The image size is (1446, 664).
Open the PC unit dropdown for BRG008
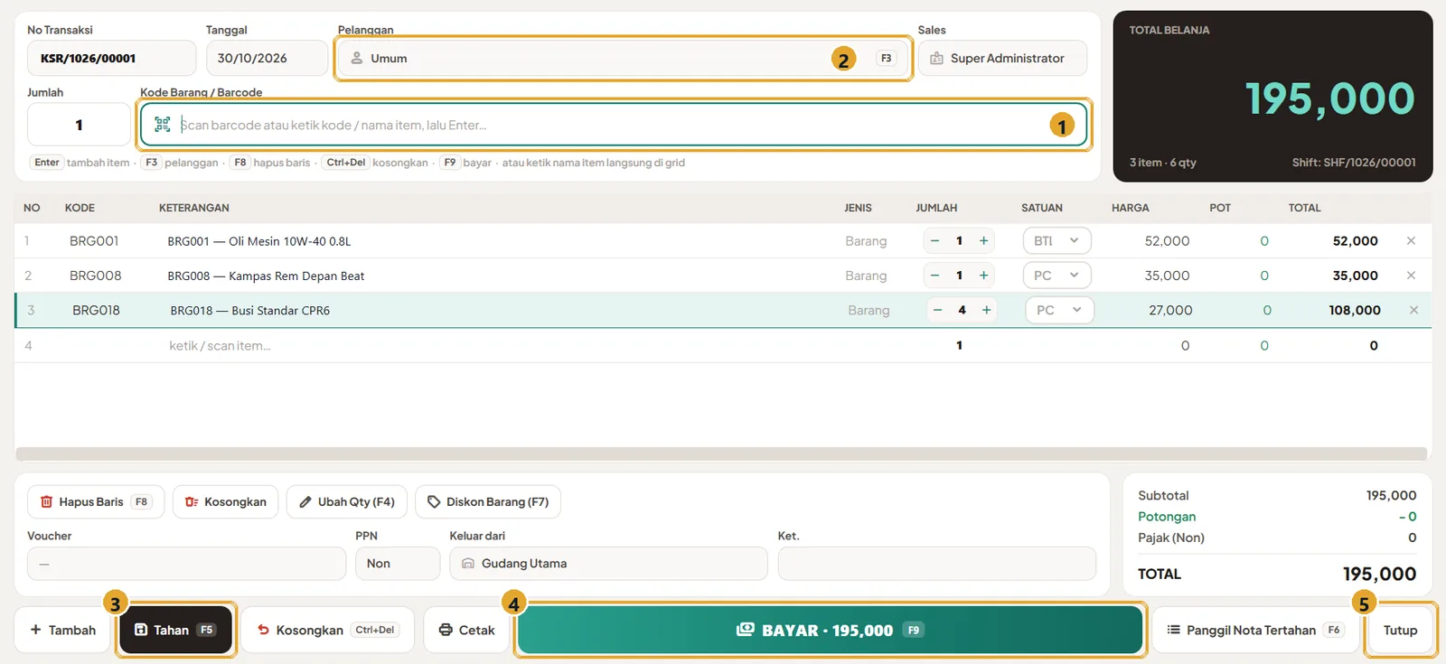[x=1056, y=276]
